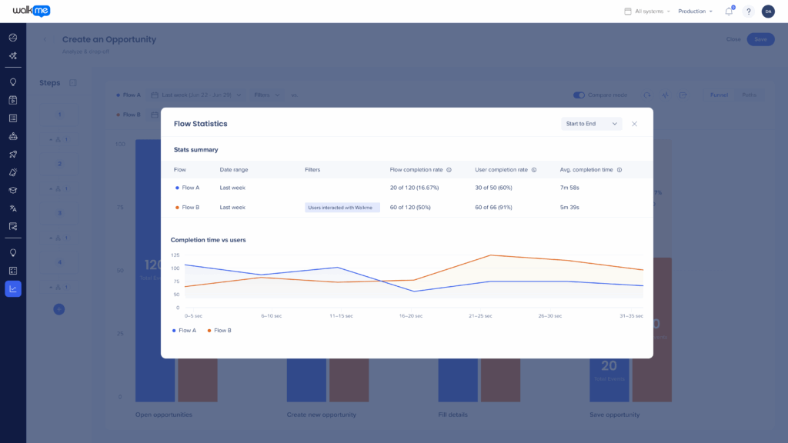The width and height of the screenshot is (788, 443).
Task: Open the help question mark
Action: (748, 11)
